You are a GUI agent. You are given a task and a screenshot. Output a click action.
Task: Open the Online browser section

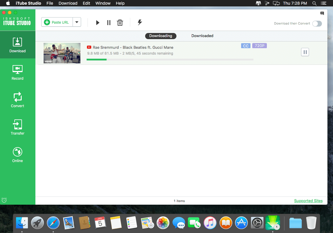[18, 155]
